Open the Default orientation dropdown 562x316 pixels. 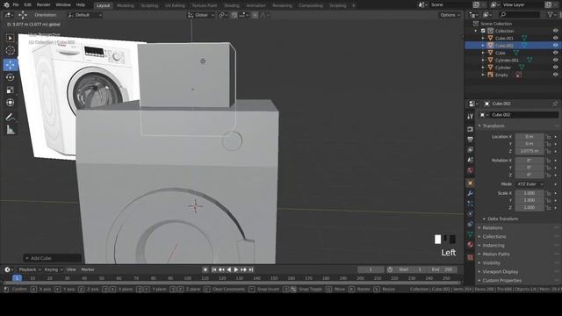click(x=84, y=15)
